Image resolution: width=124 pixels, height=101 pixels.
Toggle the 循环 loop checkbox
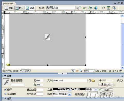pos(5,90)
